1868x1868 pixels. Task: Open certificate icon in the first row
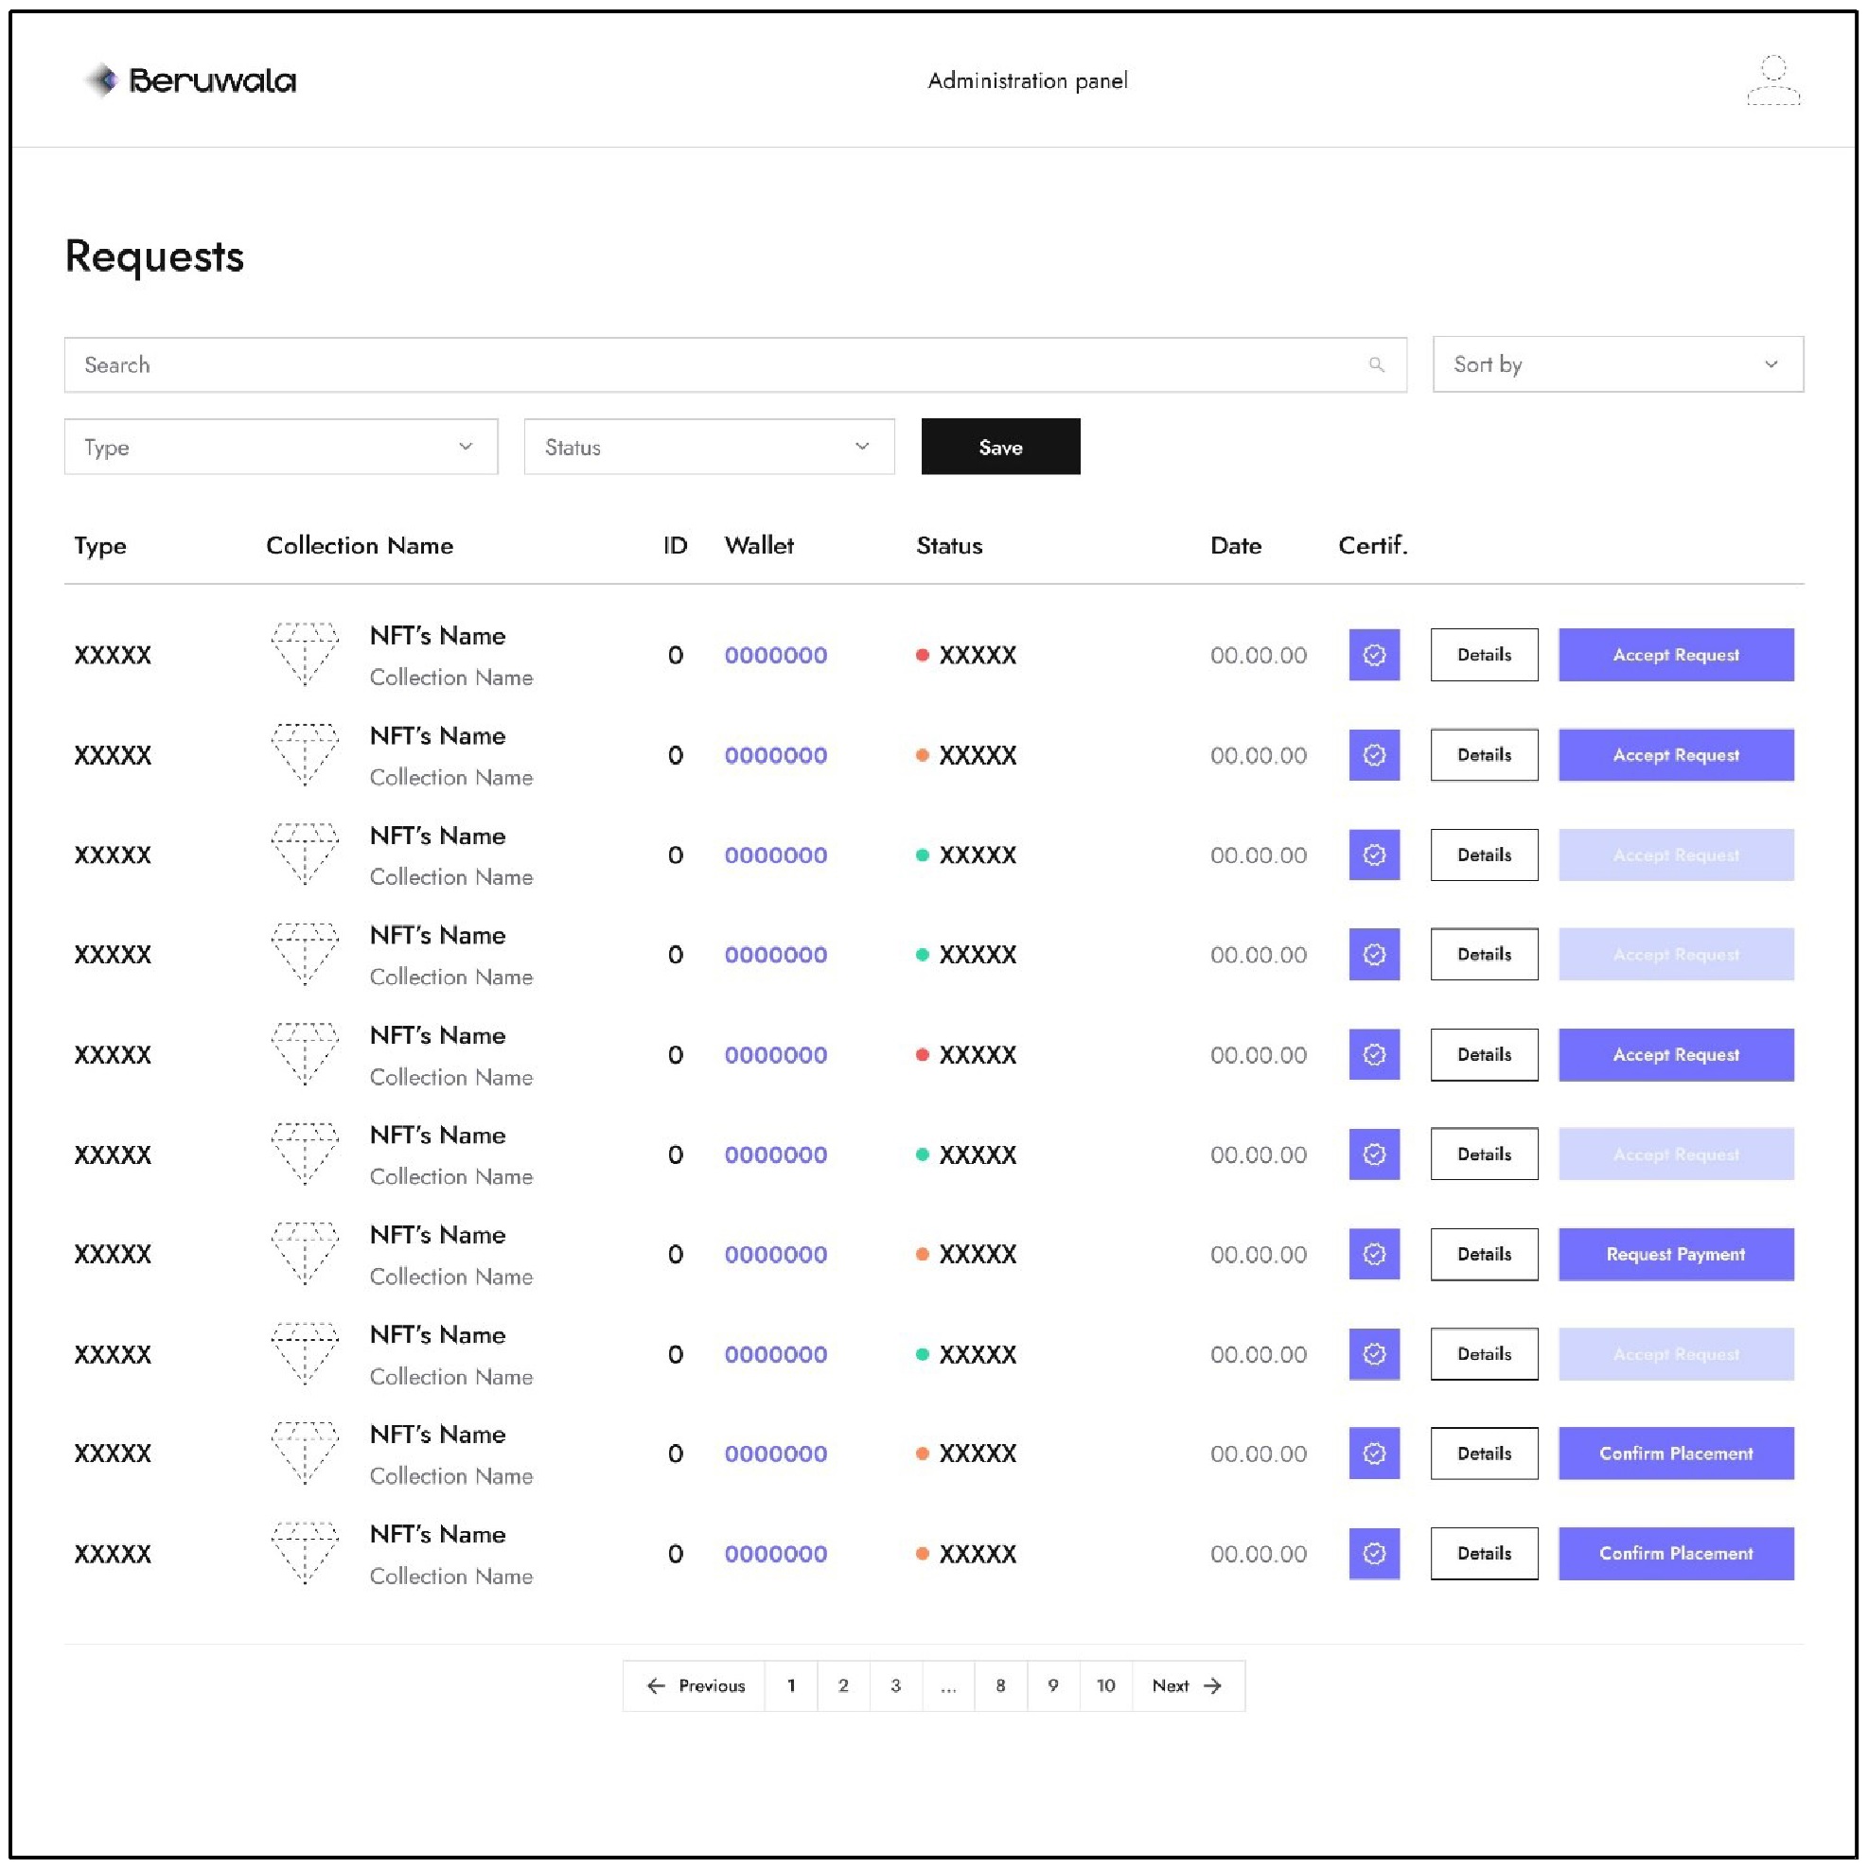1374,655
